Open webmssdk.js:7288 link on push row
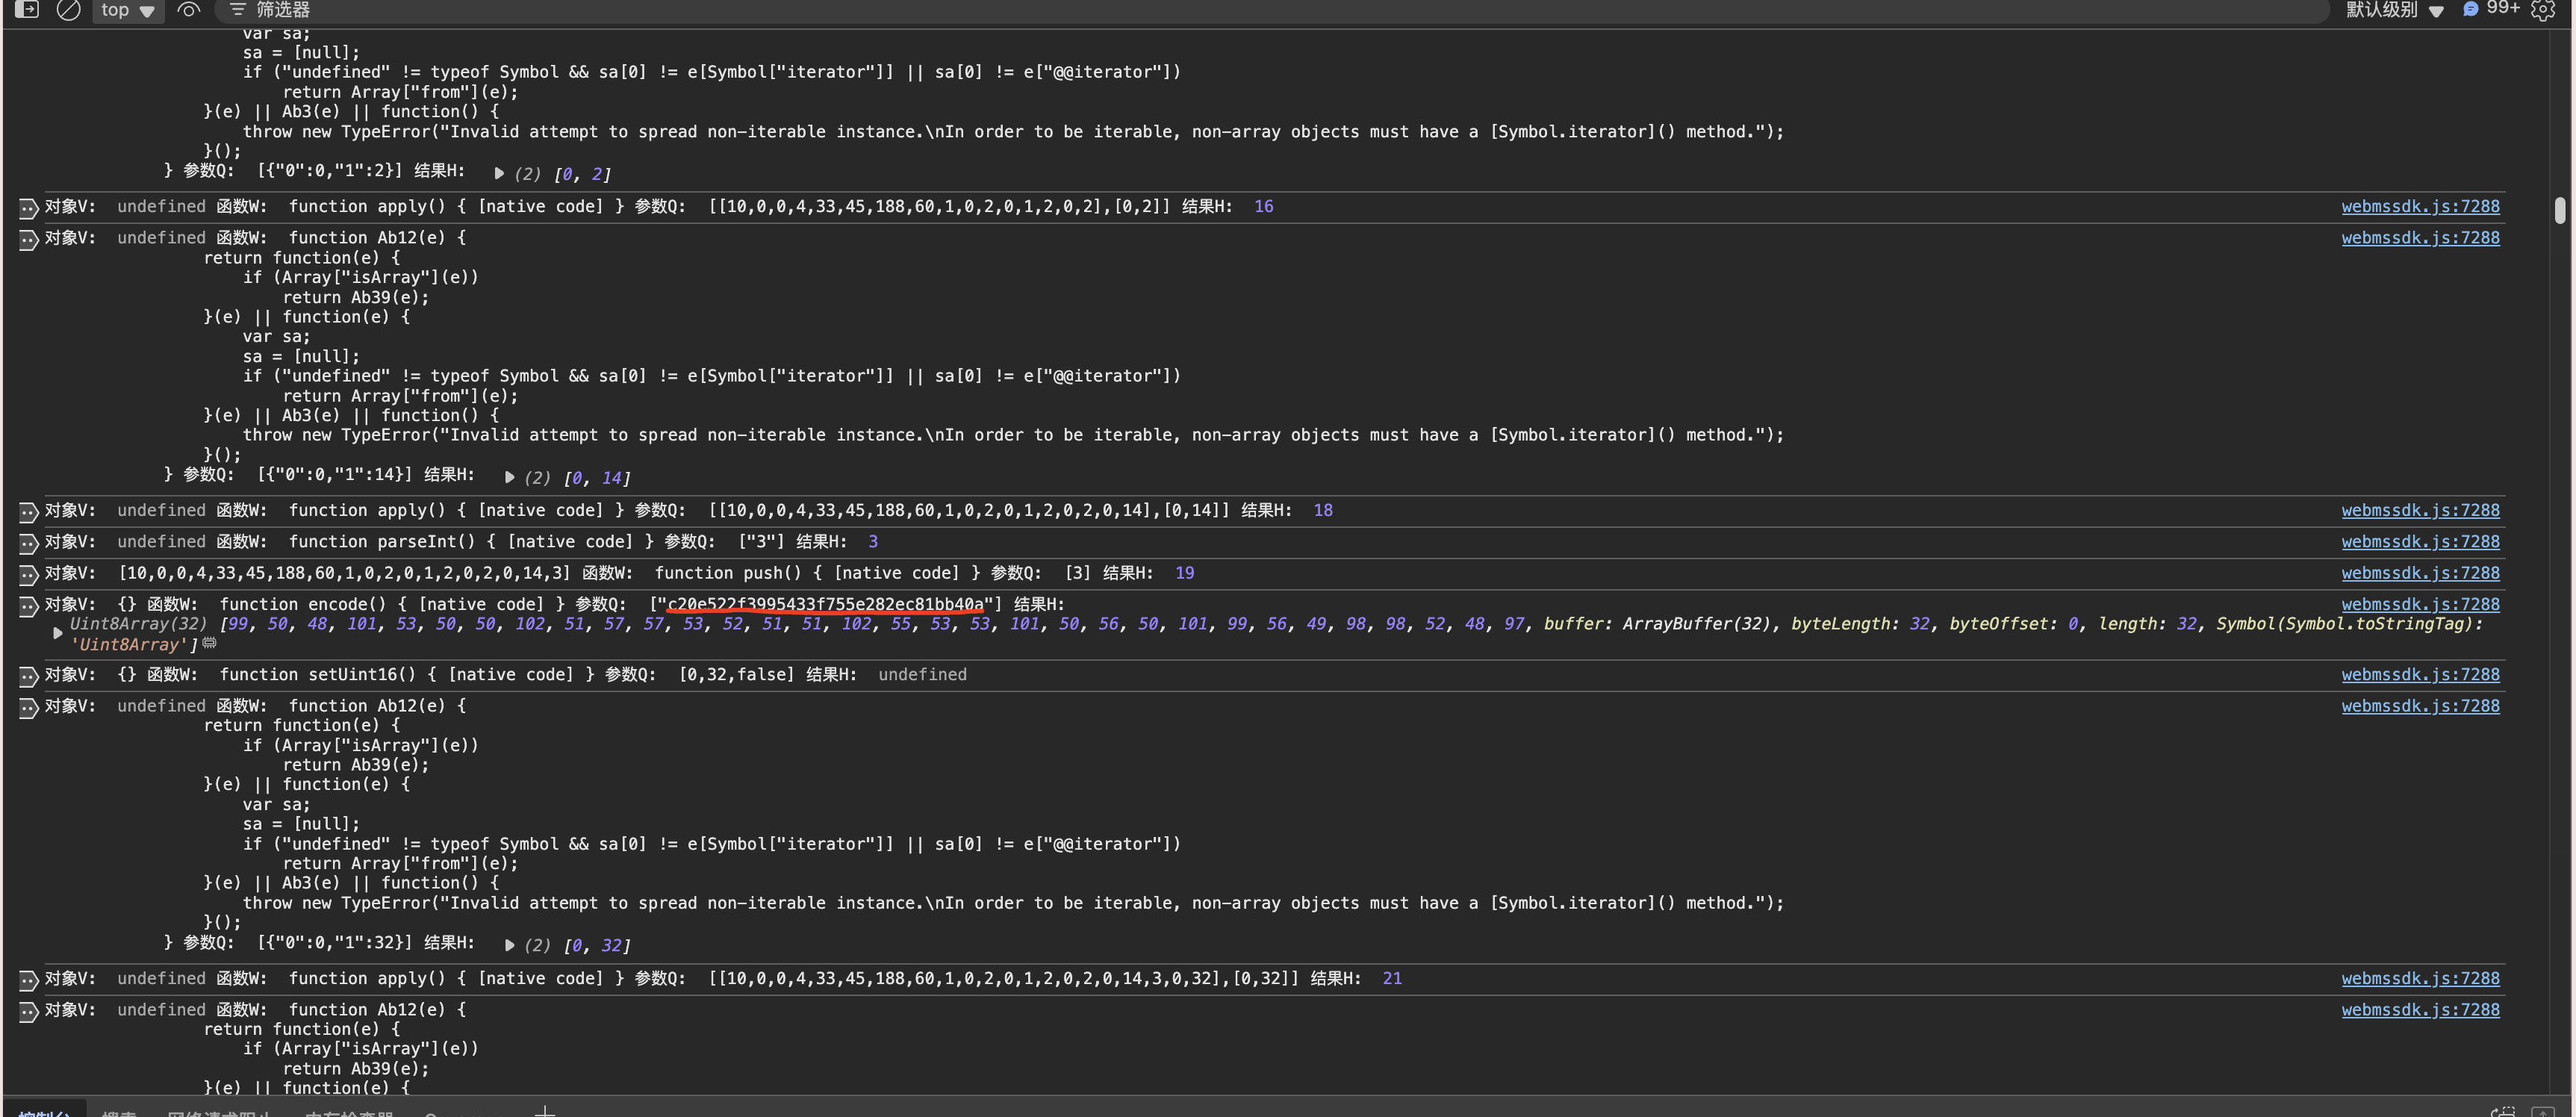 [x=2420, y=573]
